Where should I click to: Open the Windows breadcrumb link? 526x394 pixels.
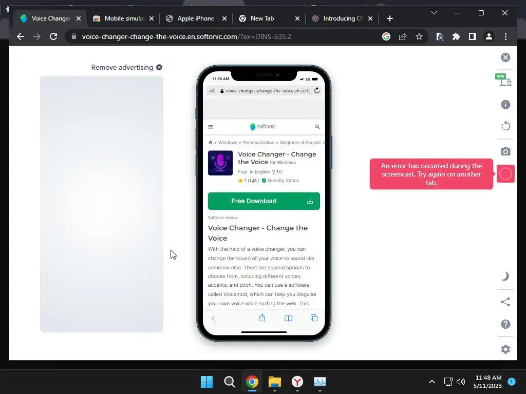tap(228, 143)
